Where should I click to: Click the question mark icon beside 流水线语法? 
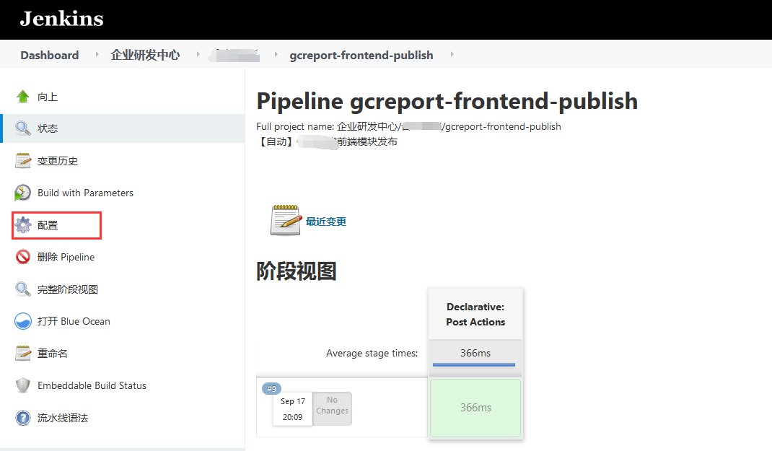point(22,418)
